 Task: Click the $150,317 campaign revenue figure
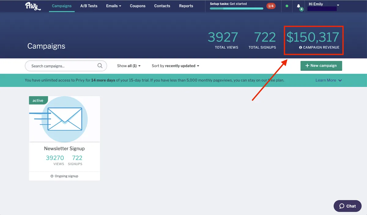pyautogui.click(x=313, y=37)
